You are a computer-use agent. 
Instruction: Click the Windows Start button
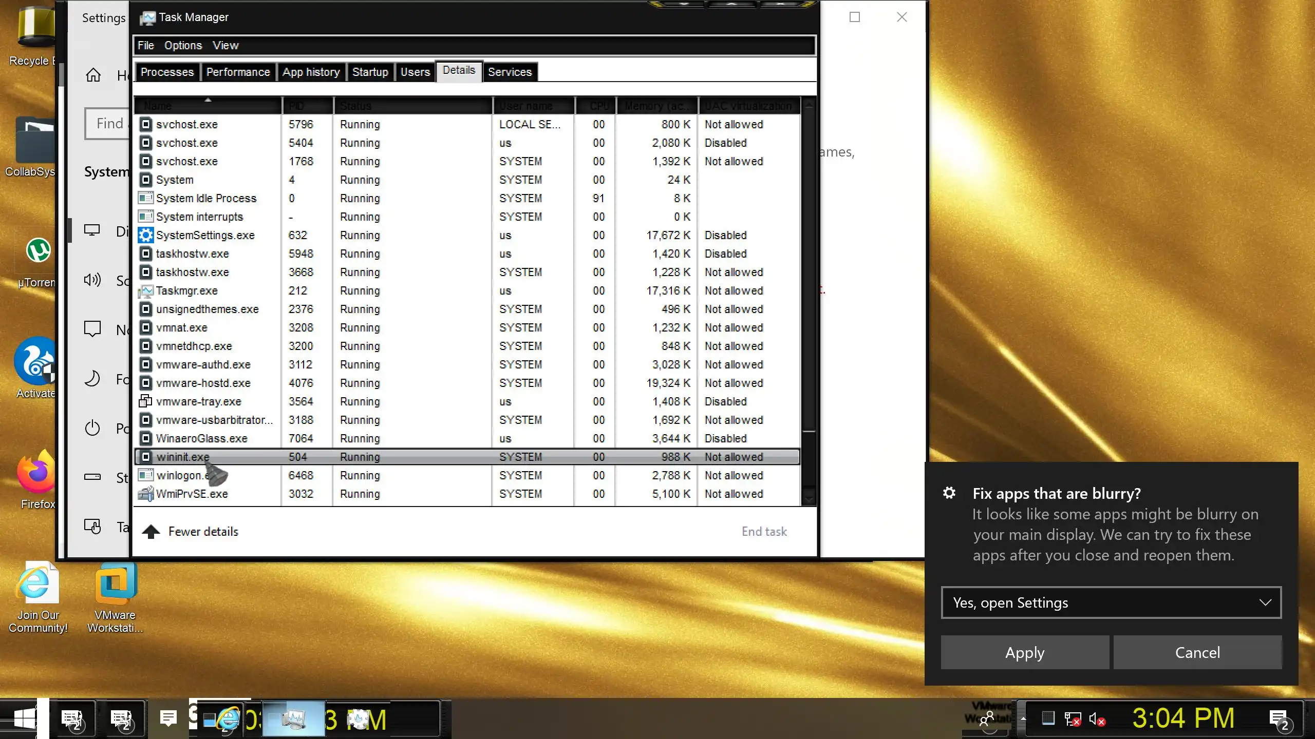point(24,718)
